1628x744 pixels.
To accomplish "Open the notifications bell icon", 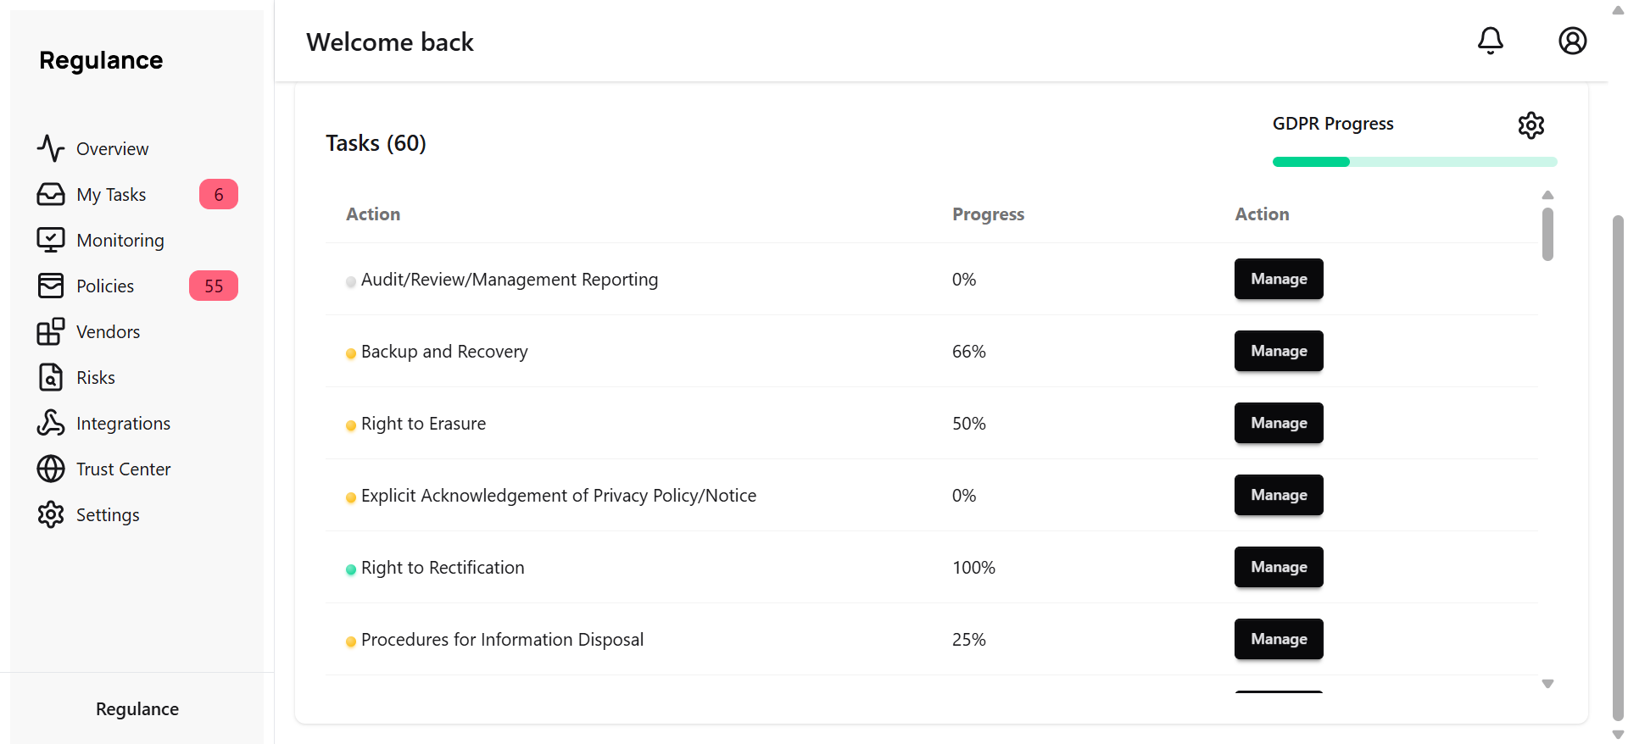I will (x=1491, y=41).
